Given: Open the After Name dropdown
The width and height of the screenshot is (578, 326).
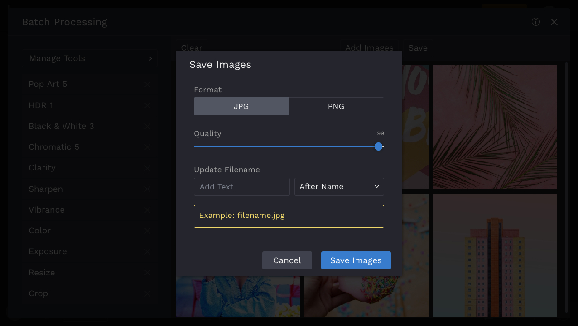Looking at the screenshot, I should (x=339, y=187).
